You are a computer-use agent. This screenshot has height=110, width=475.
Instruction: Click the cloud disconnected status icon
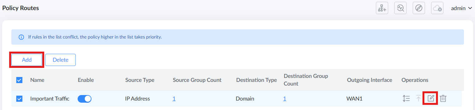437,8
